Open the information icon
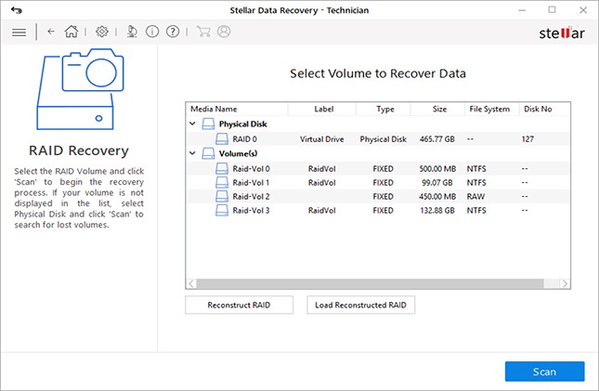599x391 pixels. click(152, 32)
